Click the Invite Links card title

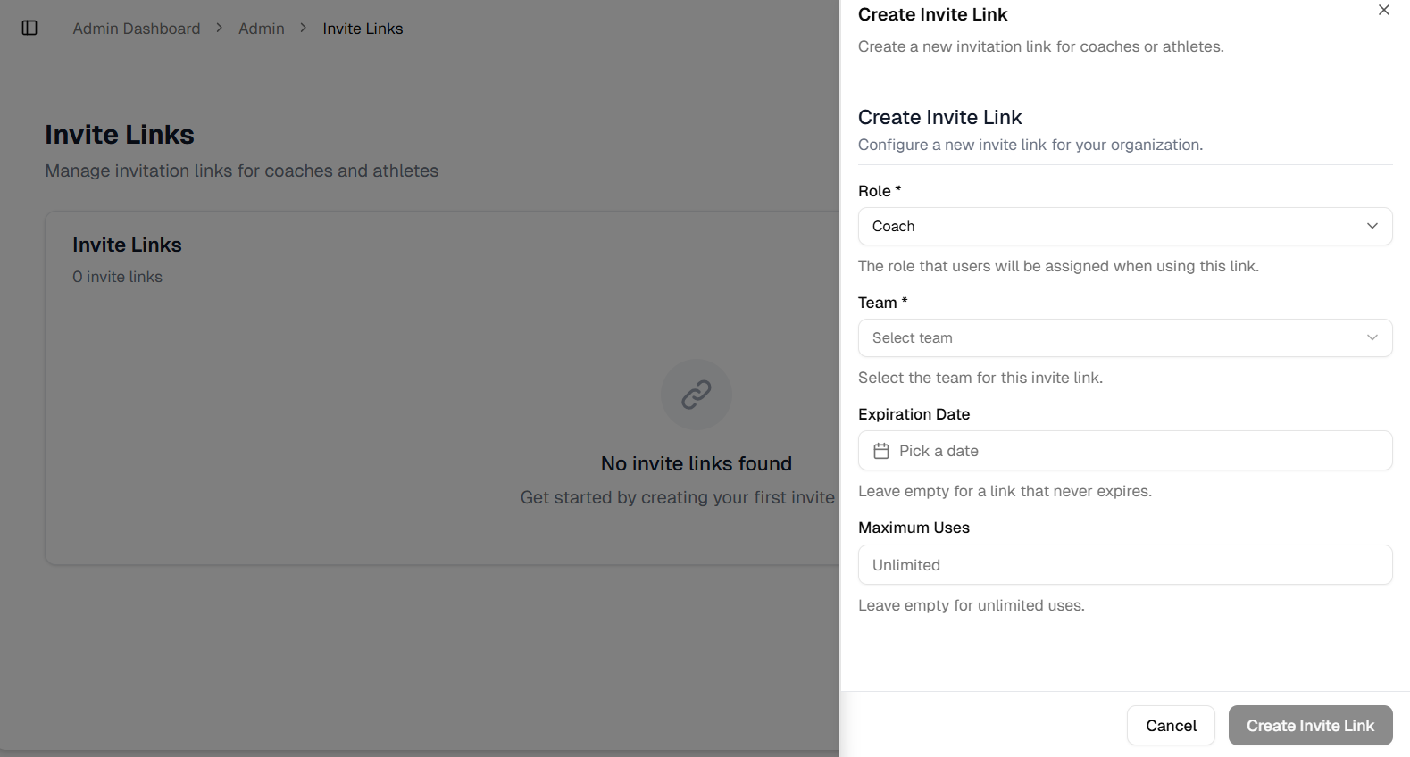127,245
